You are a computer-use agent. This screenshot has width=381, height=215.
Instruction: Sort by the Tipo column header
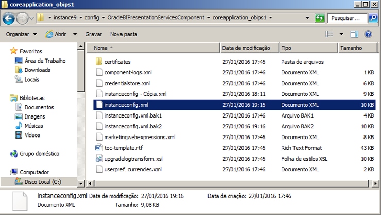coord(308,48)
